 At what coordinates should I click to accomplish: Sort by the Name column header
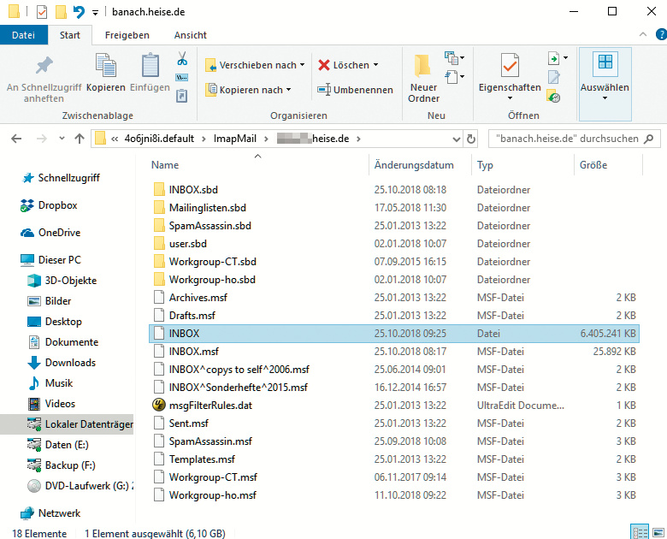[x=165, y=165]
